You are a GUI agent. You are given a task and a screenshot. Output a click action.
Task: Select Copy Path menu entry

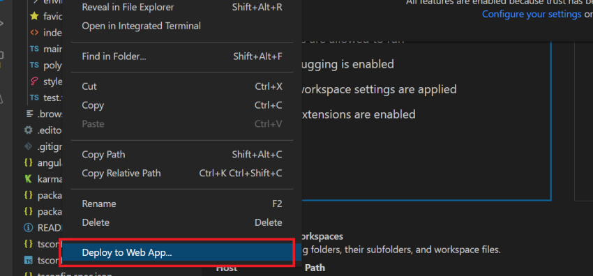click(182, 155)
